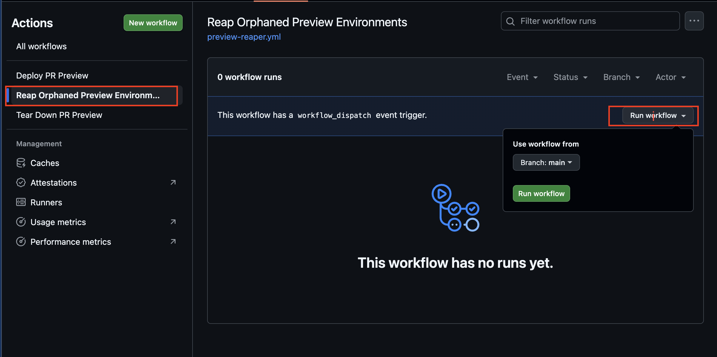Click the workflow diagram illustration

point(455,208)
